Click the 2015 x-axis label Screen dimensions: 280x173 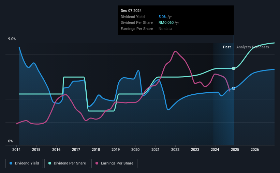point(36,150)
